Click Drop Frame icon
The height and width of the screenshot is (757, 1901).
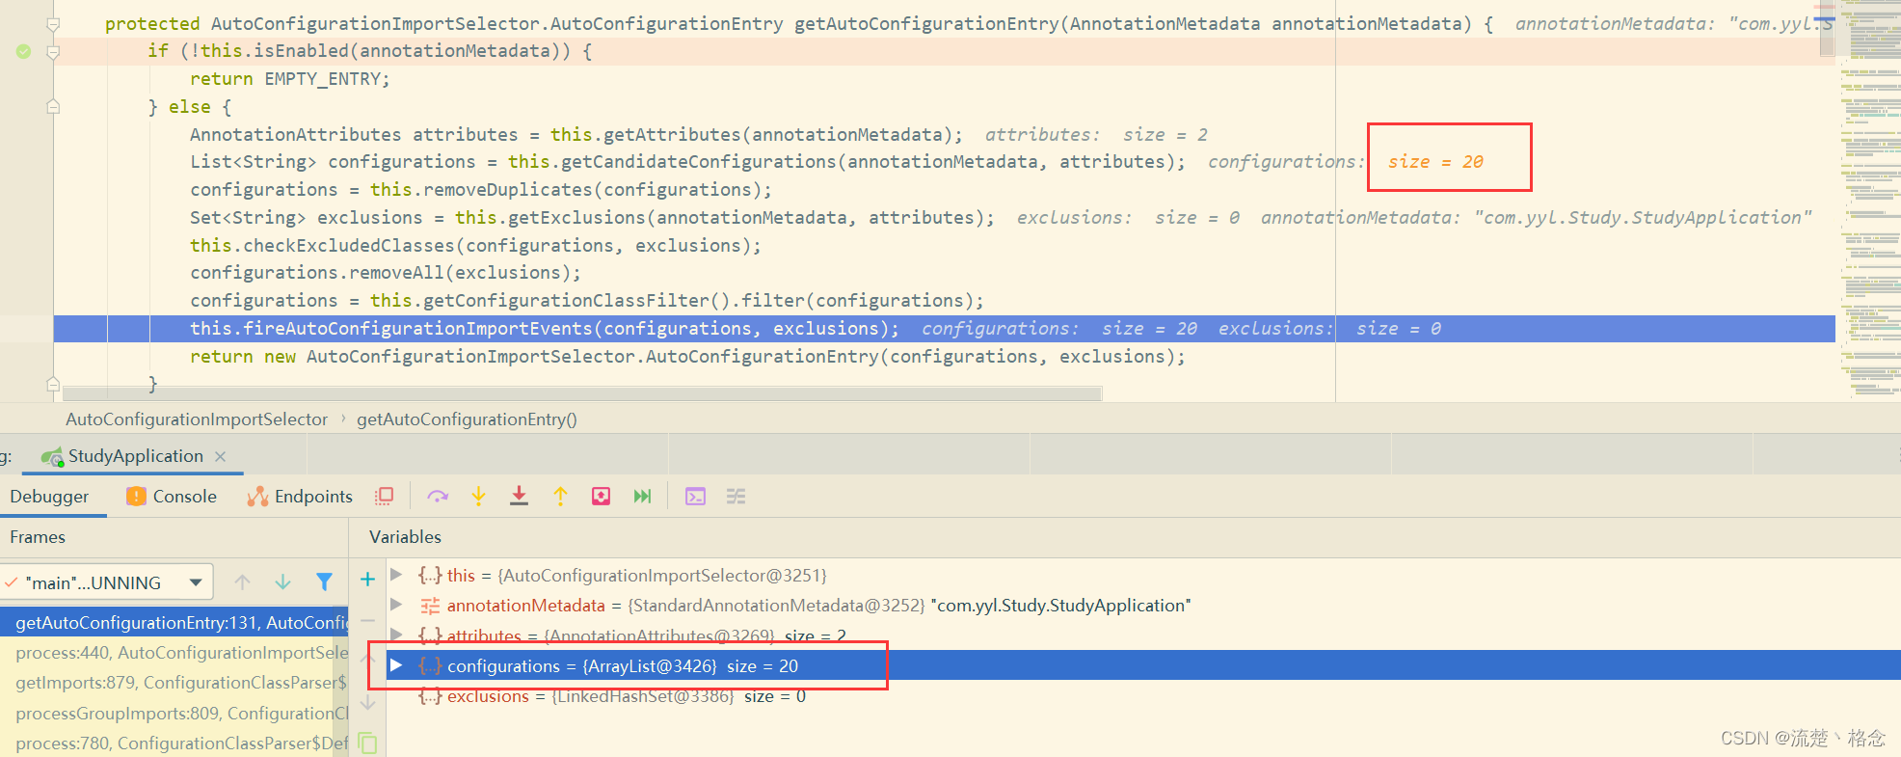coord(601,496)
